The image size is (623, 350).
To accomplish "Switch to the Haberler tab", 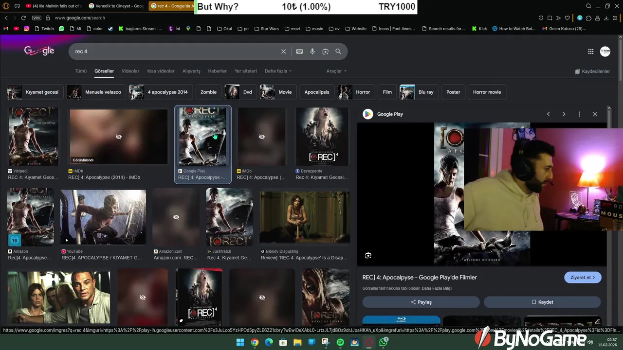I will (217, 71).
